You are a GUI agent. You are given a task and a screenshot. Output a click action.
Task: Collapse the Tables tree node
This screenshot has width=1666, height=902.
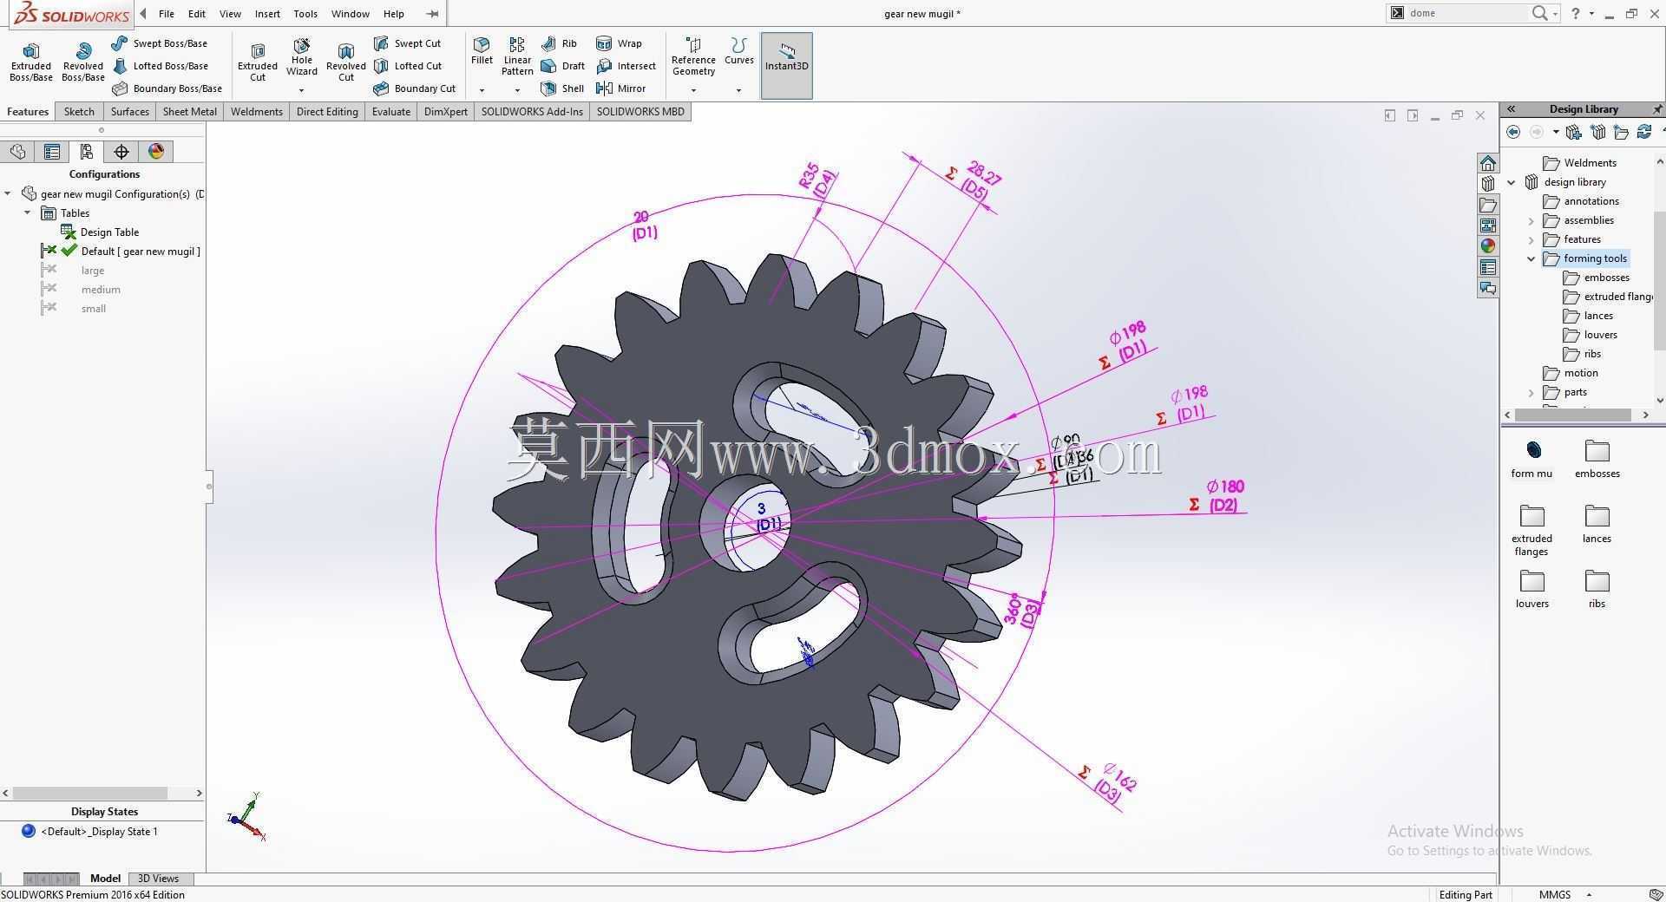point(27,213)
